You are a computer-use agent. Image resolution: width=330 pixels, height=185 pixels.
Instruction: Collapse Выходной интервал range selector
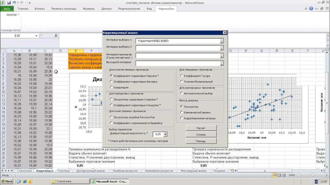pyautogui.click(x=221, y=63)
